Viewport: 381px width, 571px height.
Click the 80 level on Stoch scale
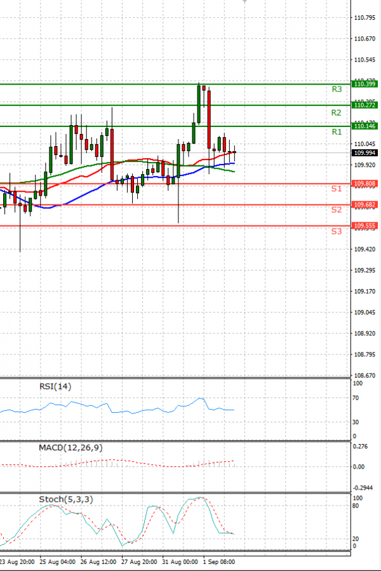(356, 506)
